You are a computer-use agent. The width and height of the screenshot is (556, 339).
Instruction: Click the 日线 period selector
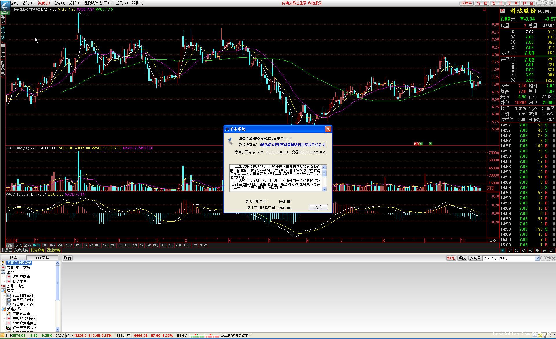[493, 240]
